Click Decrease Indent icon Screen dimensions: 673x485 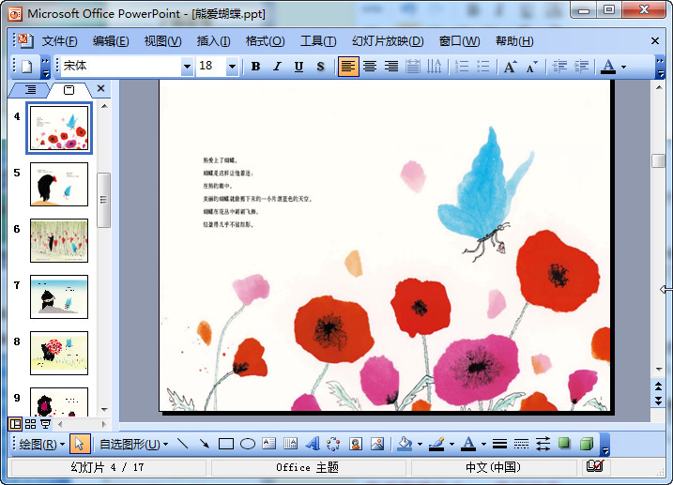pos(559,67)
